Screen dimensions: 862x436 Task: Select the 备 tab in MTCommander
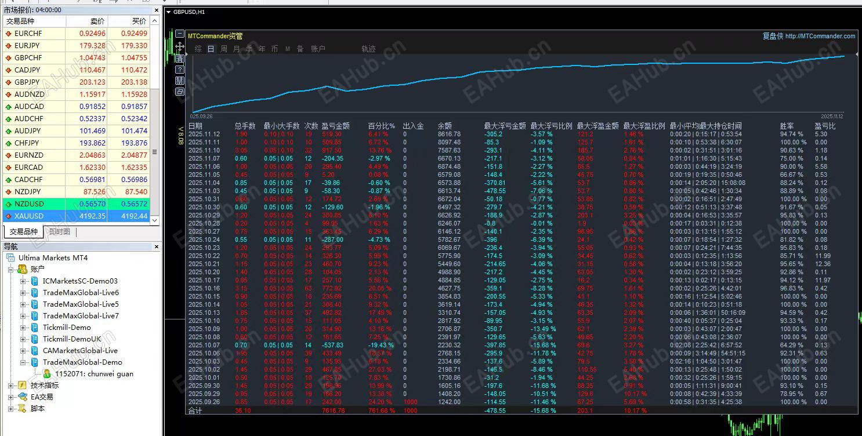coord(300,49)
